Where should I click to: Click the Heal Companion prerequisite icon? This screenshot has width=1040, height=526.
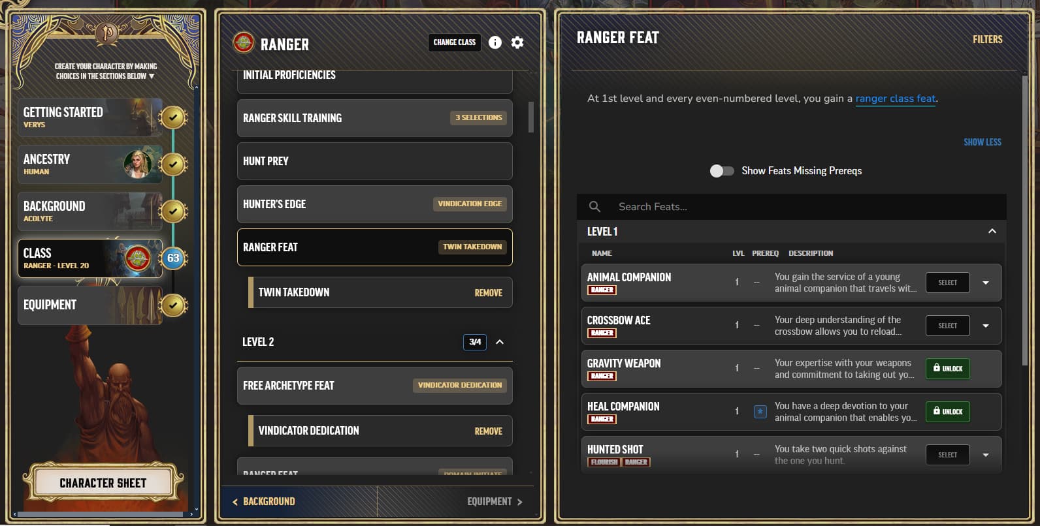coord(760,412)
